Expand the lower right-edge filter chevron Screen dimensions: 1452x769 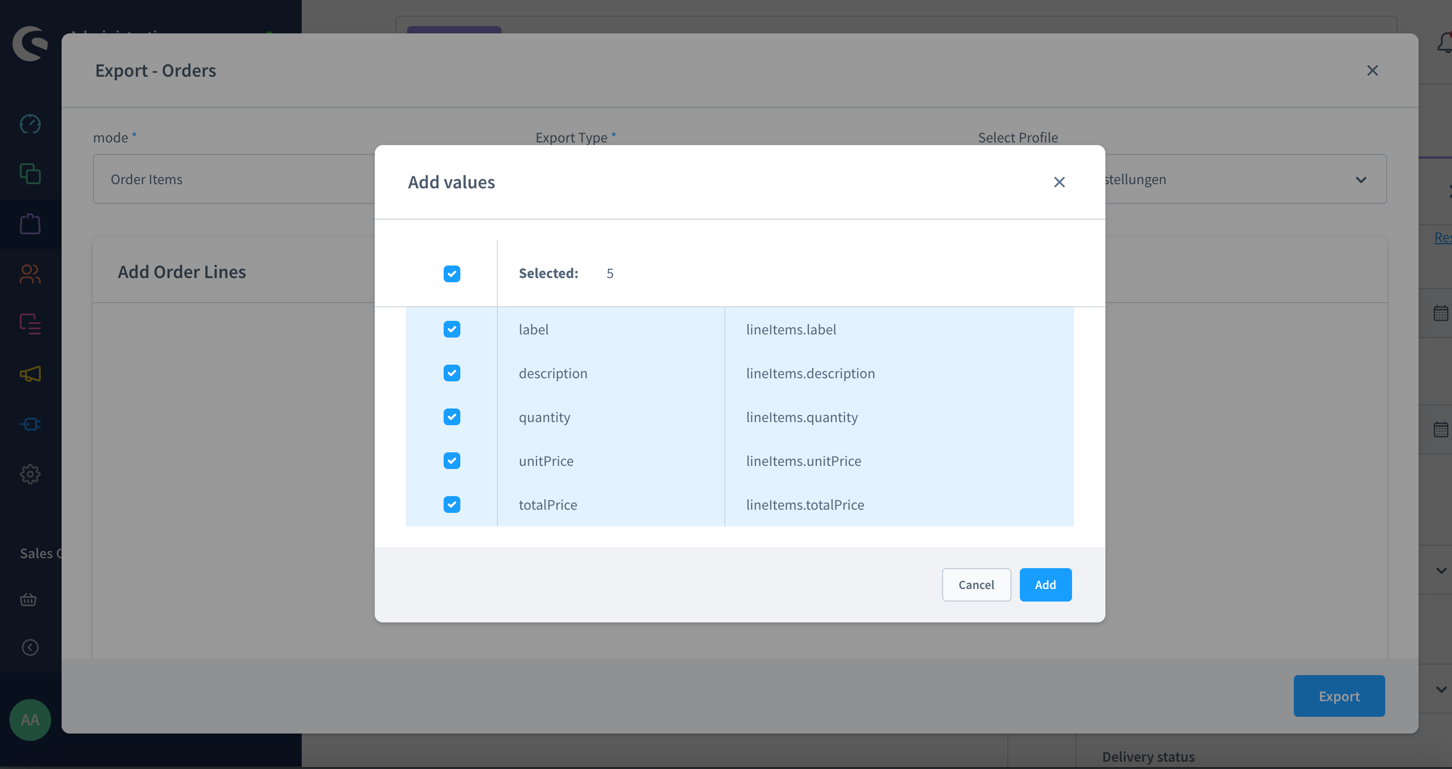point(1441,690)
